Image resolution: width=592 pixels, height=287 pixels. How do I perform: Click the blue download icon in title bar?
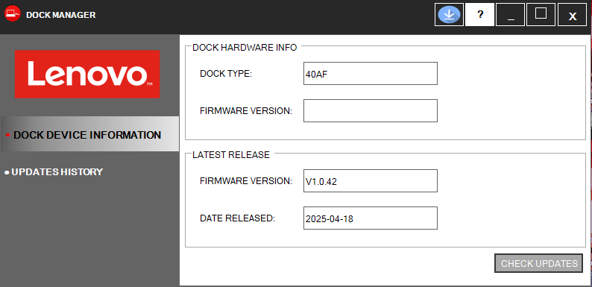coord(450,15)
